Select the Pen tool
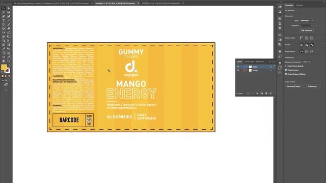 4,17
